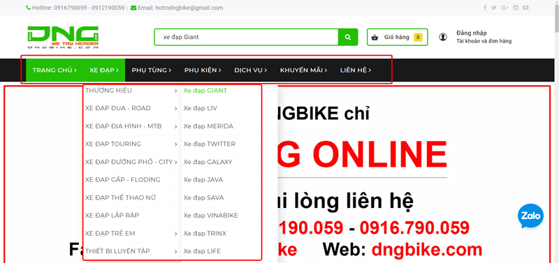Screen dimensions: 559x263
Task: Expand the XE ĐẠP TOURING chevron
Action: tap(176, 144)
